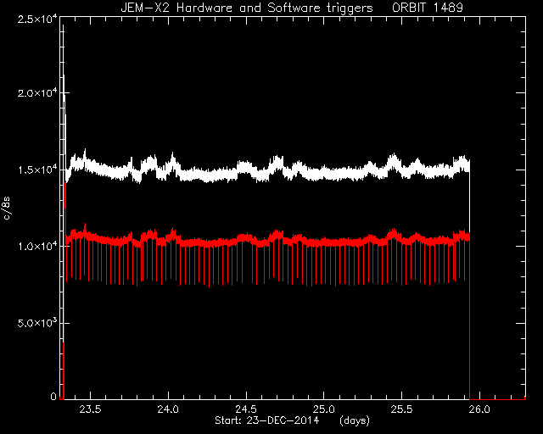Click the 24.5 x-axis tick label
Screen dimensions: 543x434
pos(246,409)
